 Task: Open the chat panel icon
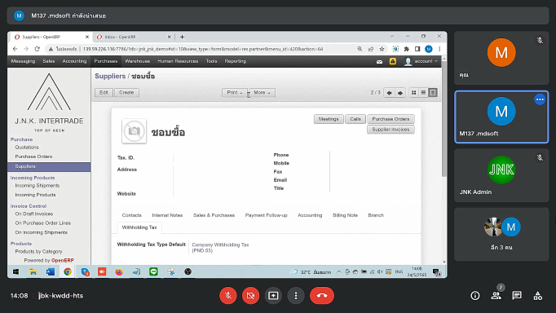(x=517, y=296)
